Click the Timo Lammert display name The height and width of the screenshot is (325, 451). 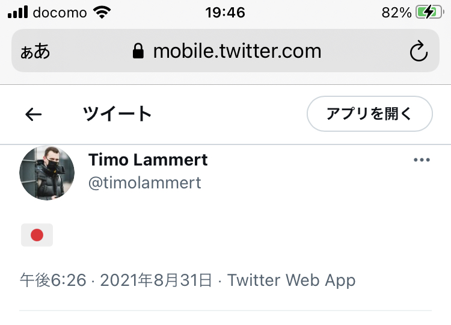pyautogui.click(x=148, y=159)
